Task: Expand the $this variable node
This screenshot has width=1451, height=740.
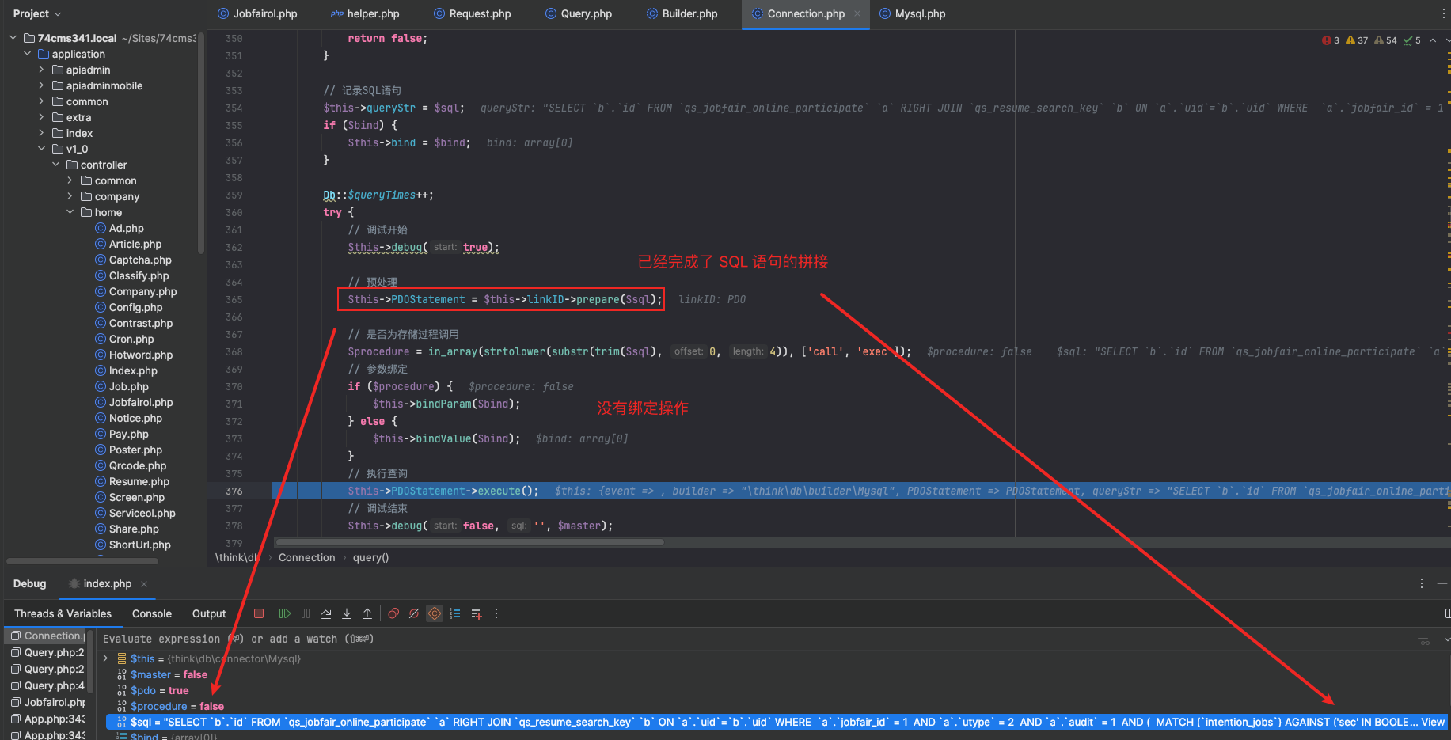Action: click(105, 658)
